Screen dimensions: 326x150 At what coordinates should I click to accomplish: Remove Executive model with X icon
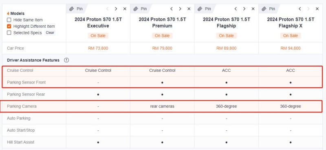click(x=125, y=9)
